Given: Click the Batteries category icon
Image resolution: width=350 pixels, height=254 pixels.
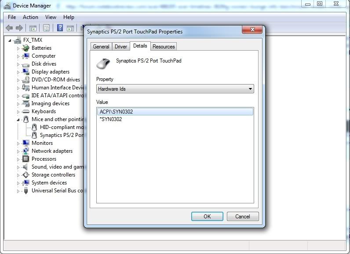Looking at the screenshot, I should click(26, 48).
